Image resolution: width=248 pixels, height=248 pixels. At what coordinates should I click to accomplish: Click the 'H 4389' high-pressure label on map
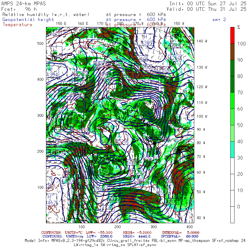click(x=145, y=39)
